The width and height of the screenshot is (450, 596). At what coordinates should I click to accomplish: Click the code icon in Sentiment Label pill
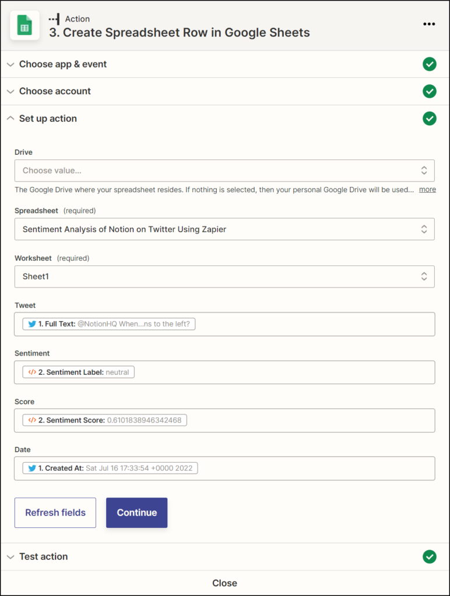(33, 372)
